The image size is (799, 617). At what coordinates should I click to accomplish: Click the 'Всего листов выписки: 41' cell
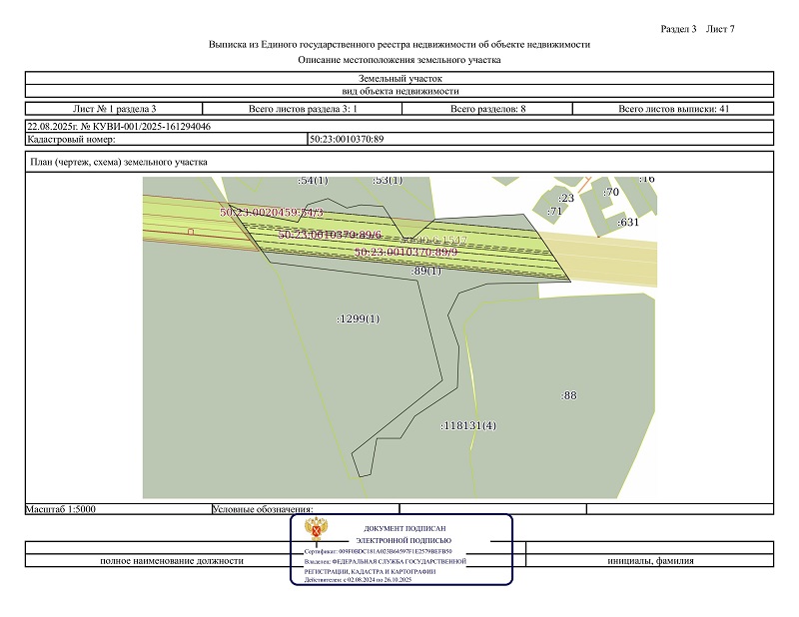pos(673,108)
